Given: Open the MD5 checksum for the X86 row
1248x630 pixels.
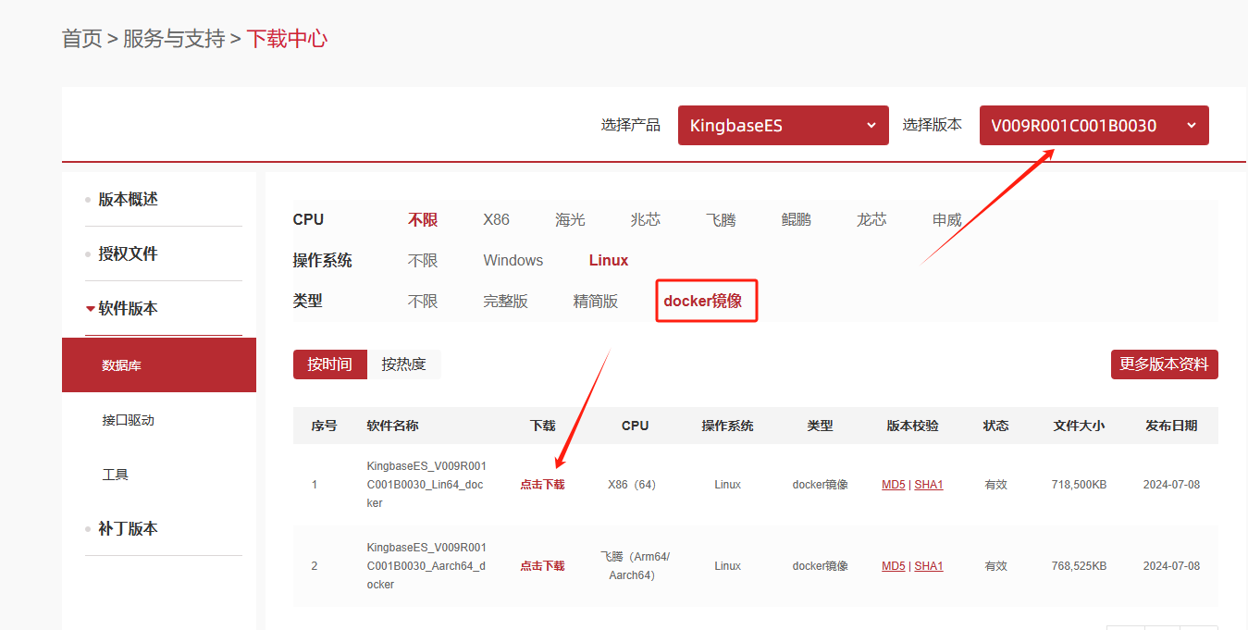Looking at the screenshot, I should [x=893, y=485].
